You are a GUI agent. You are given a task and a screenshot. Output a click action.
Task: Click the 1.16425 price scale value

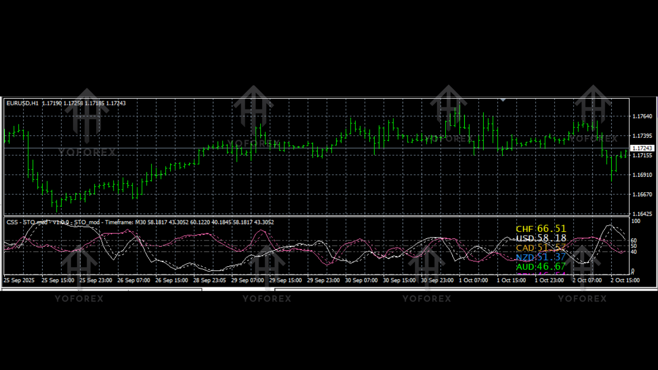(x=642, y=214)
